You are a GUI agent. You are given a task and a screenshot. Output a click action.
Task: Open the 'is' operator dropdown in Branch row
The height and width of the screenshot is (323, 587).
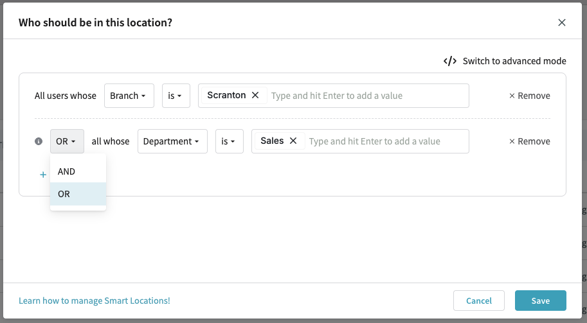pyautogui.click(x=176, y=96)
